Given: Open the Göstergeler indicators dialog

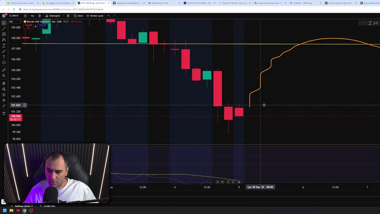Looking at the screenshot, I should point(53,16).
